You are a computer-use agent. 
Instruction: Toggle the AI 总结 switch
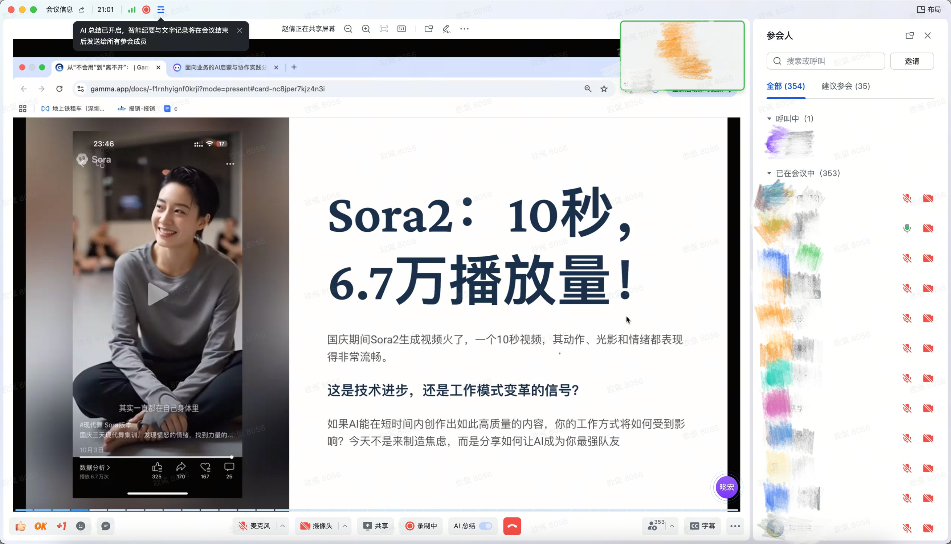[486, 526]
